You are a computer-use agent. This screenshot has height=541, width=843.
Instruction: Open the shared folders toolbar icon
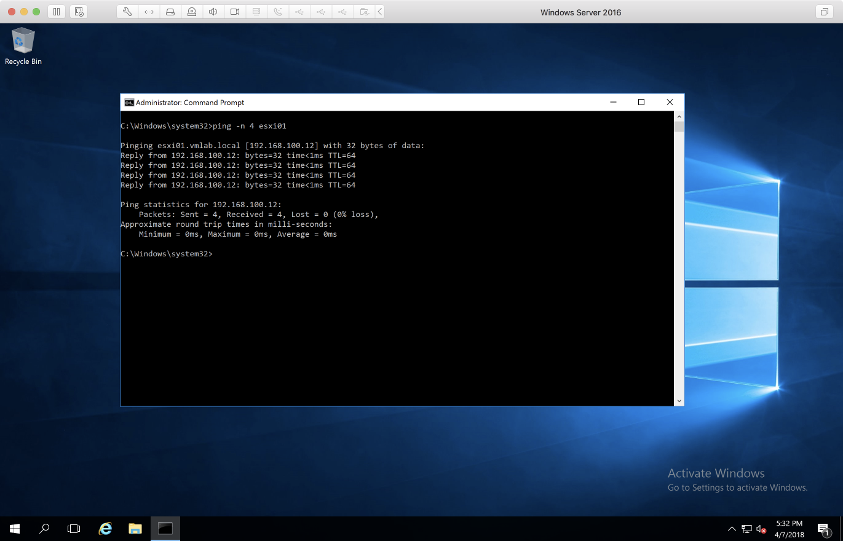click(364, 12)
